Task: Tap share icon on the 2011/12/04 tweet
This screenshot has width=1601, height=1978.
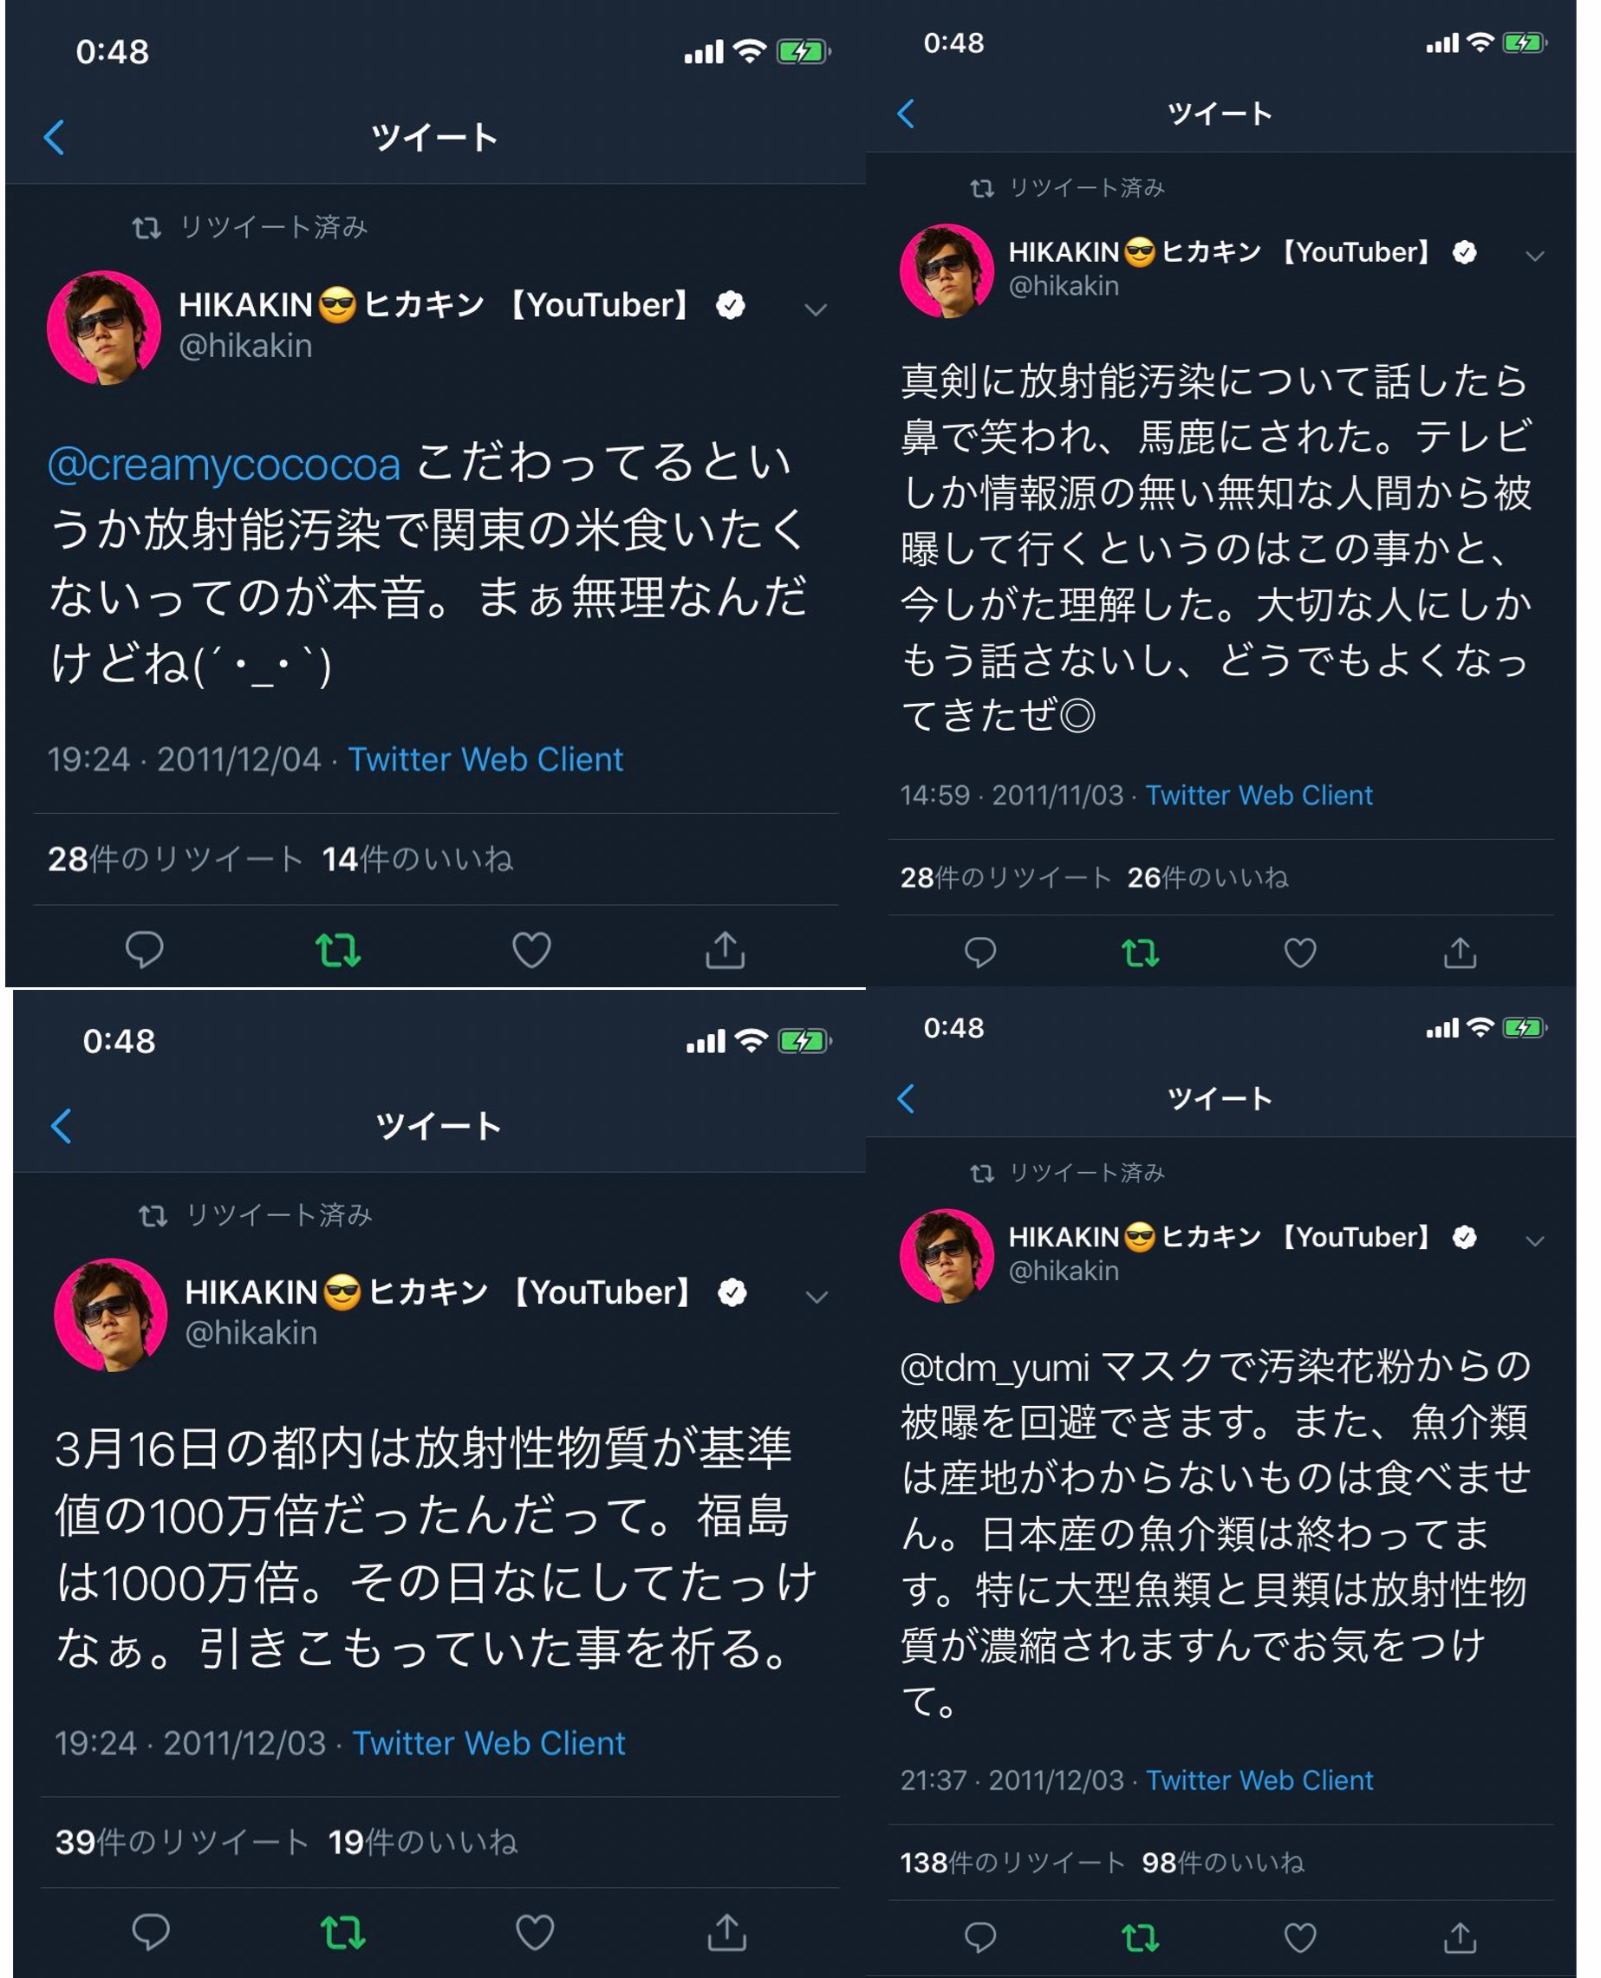Action: 725,950
